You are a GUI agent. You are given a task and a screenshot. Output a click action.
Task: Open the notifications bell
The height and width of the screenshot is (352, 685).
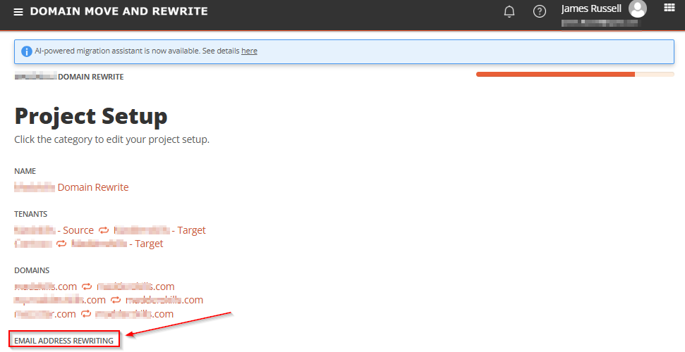click(x=509, y=11)
